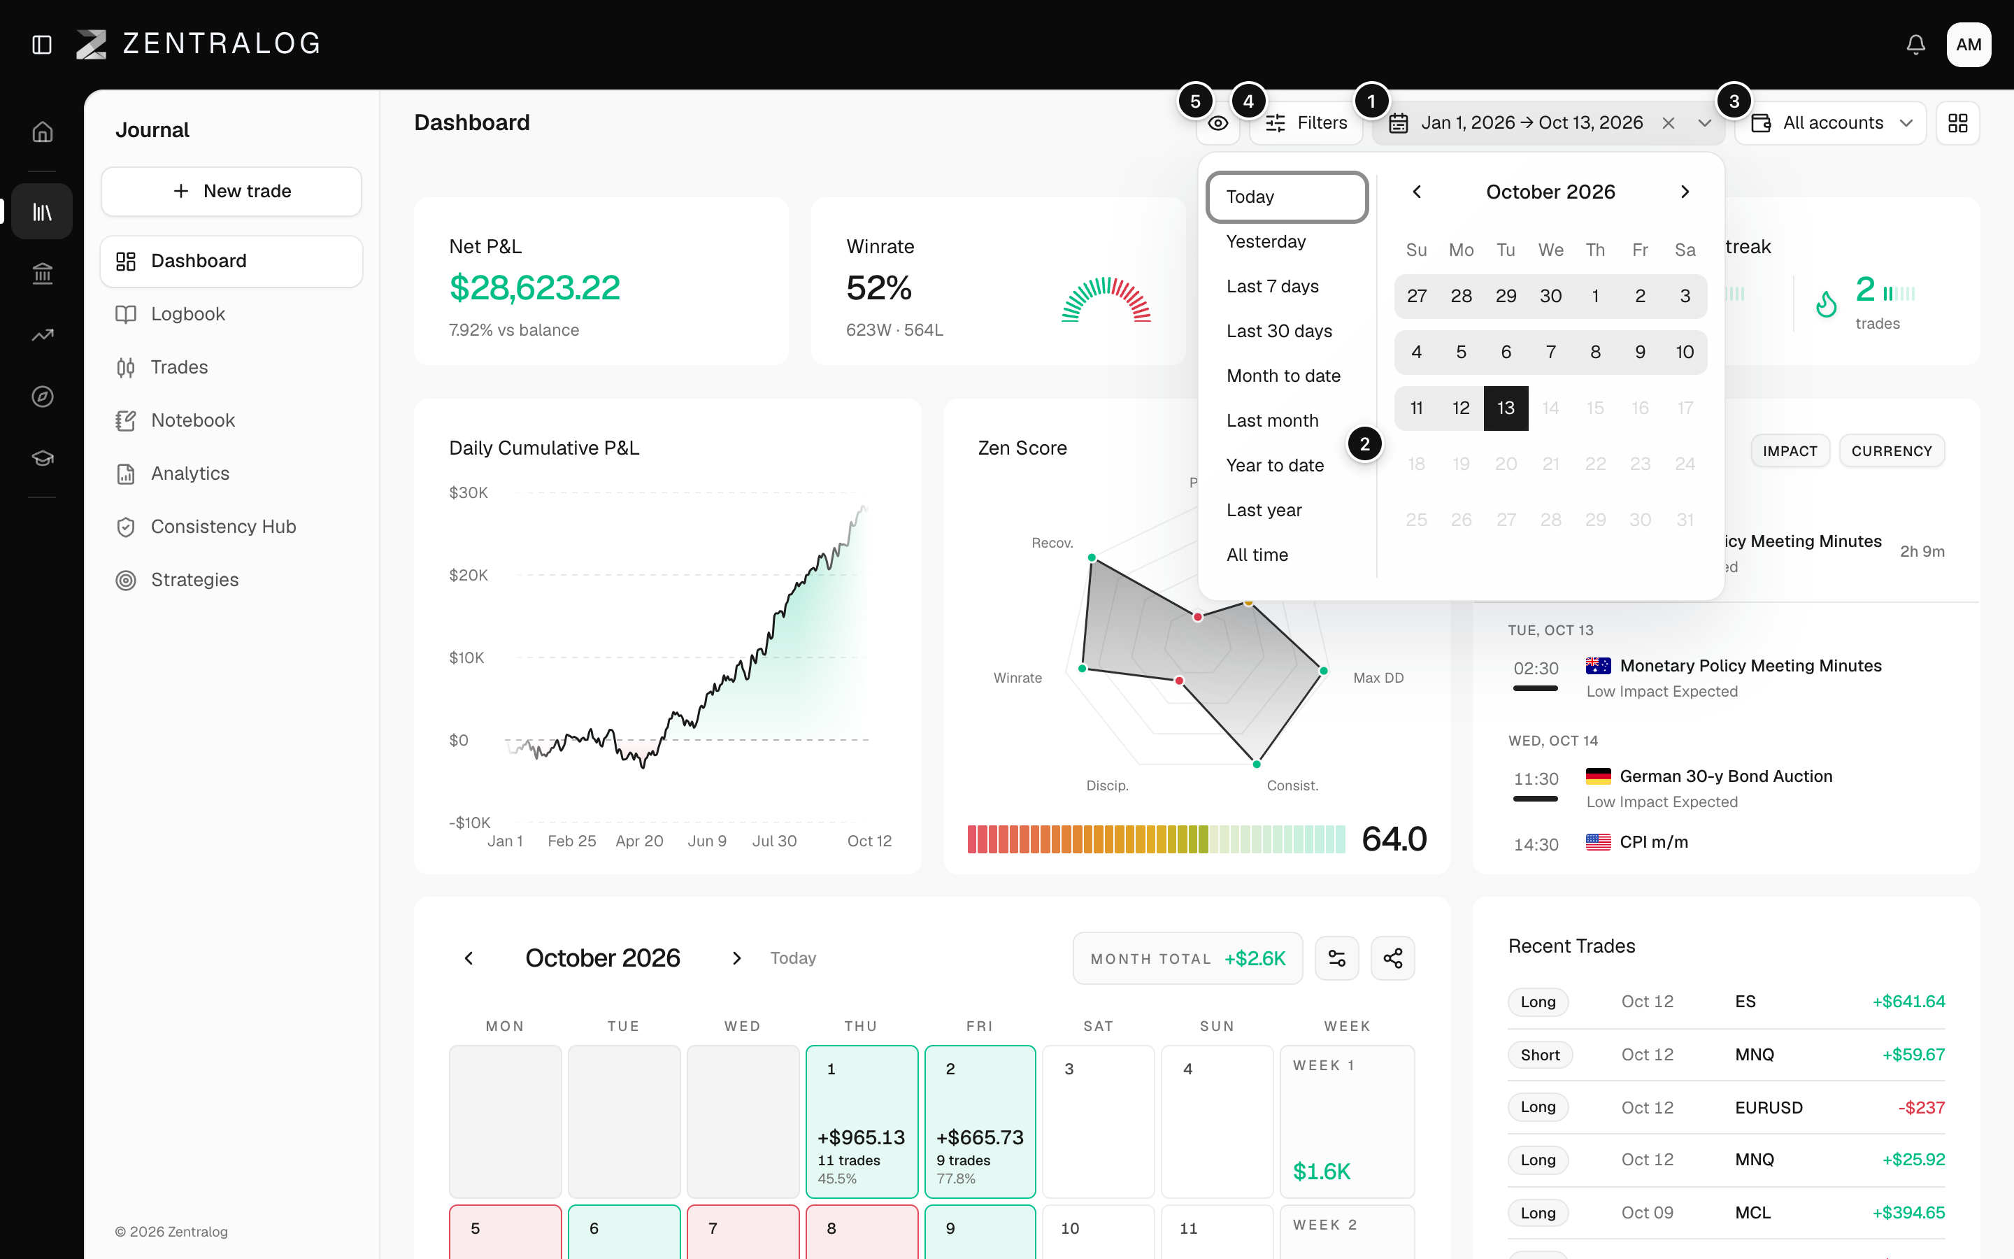The width and height of the screenshot is (2014, 1259).
Task: Open Trades in the Journal sidebar
Action: [x=231, y=367]
